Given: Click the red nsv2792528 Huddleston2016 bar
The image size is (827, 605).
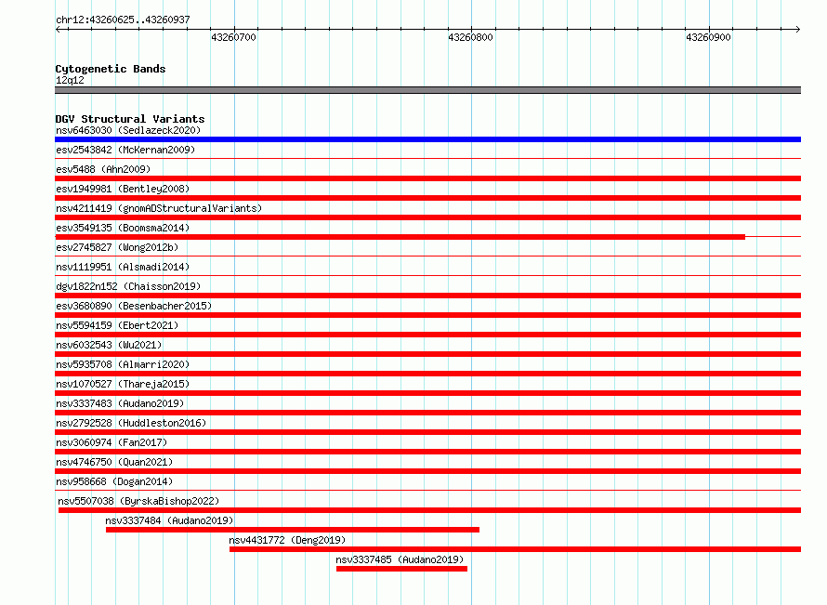Looking at the screenshot, I should [427, 432].
